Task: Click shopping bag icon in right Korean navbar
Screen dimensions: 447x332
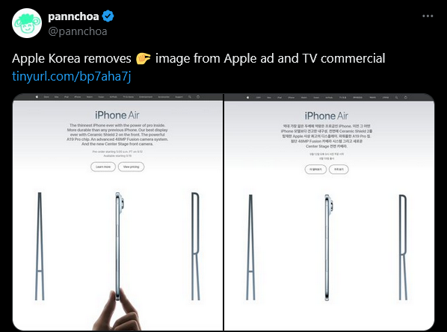Action: tap(406, 98)
